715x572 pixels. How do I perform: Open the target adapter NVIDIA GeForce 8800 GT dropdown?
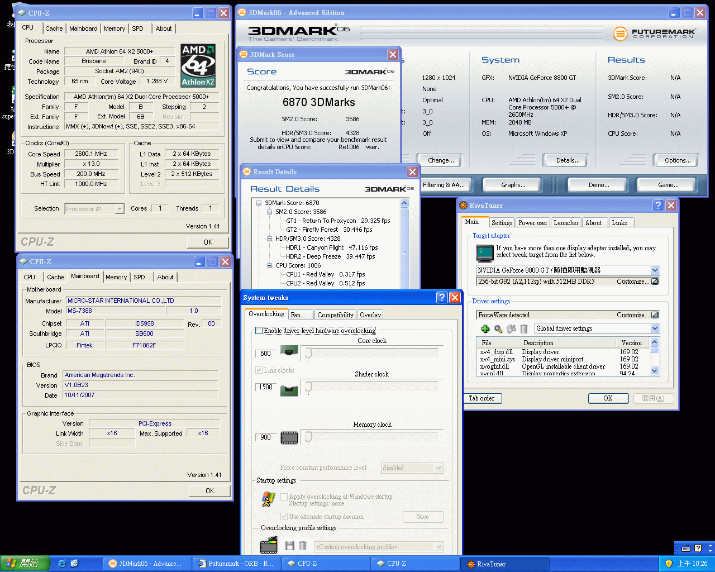[x=655, y=270]
